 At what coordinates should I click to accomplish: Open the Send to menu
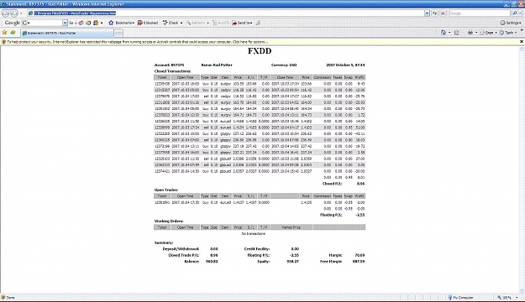point(242,23)
